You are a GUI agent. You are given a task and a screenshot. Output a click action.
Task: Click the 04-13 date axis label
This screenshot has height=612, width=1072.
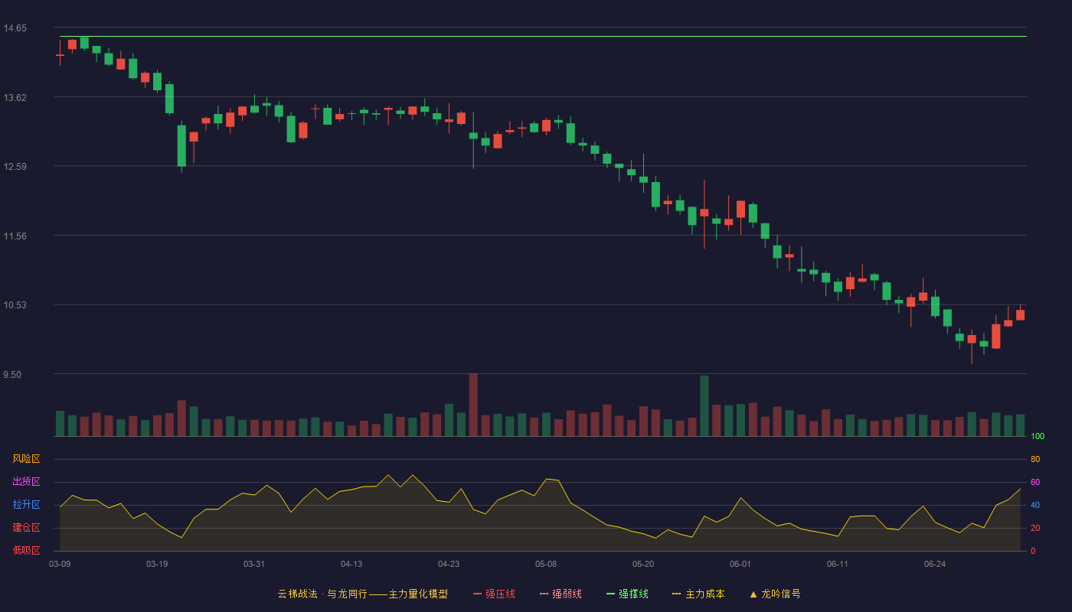(x=351, y=564)
